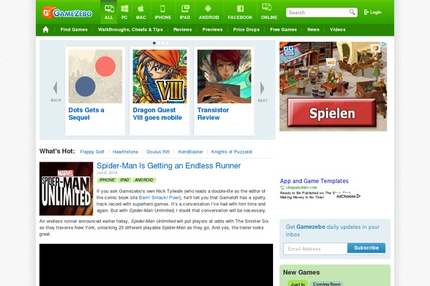Screen dimensions: 430x286
Task: Click the ANDROID tag on article
Action: pos(144,179)
